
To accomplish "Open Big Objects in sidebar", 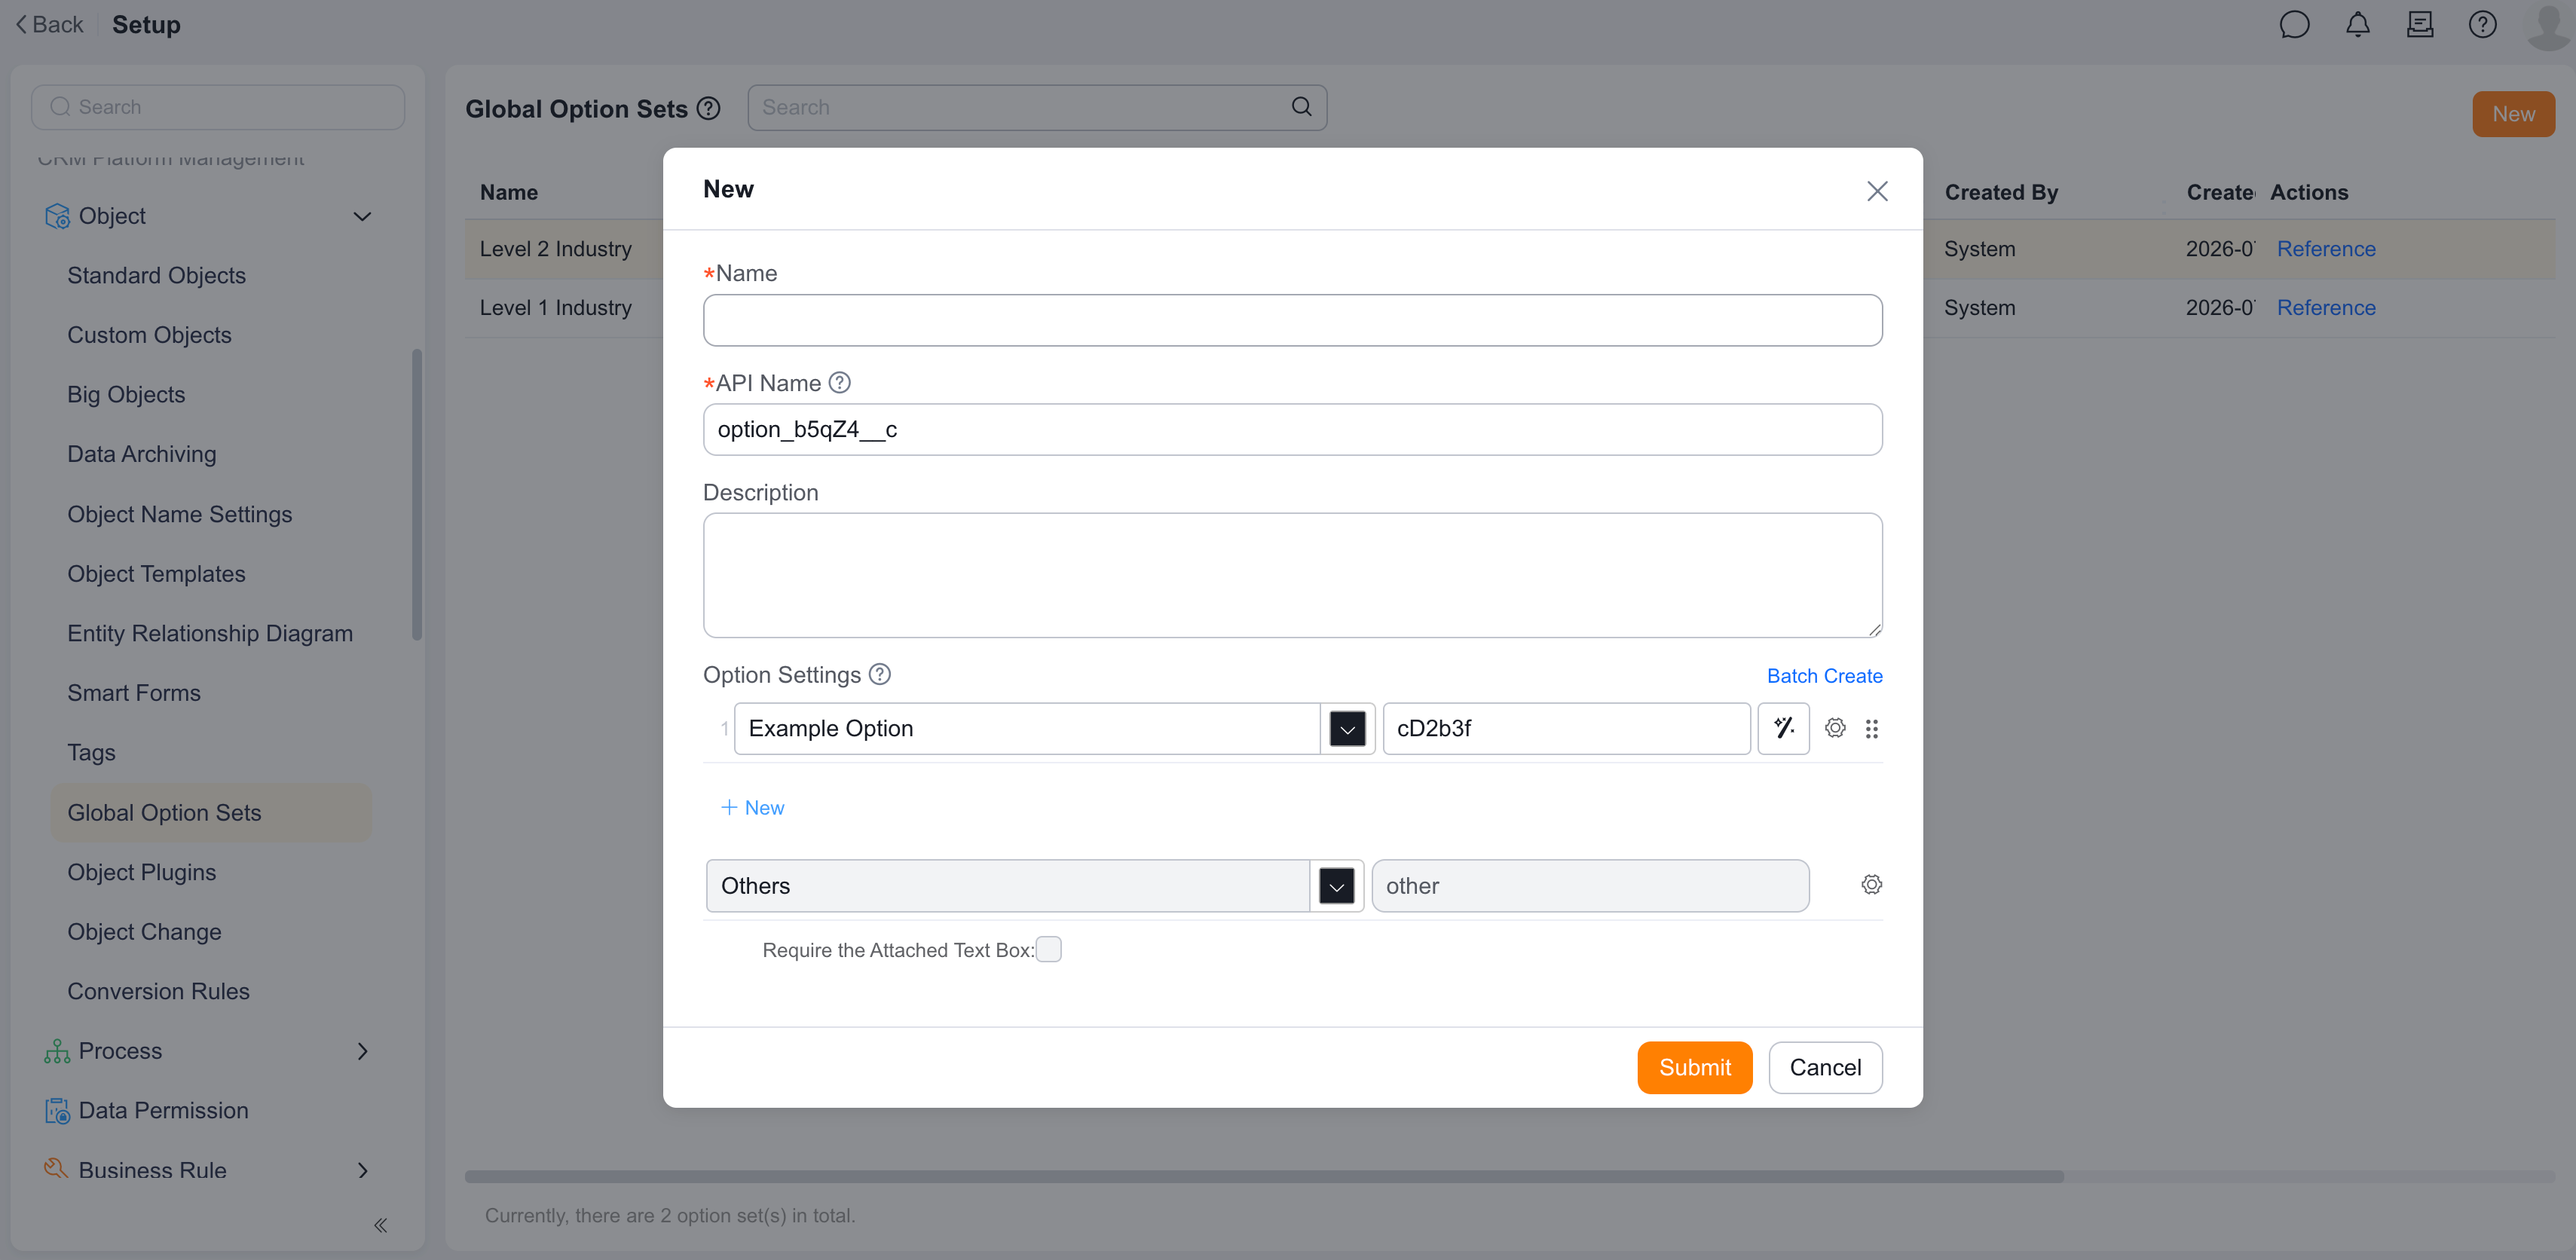I will point(126,395).
